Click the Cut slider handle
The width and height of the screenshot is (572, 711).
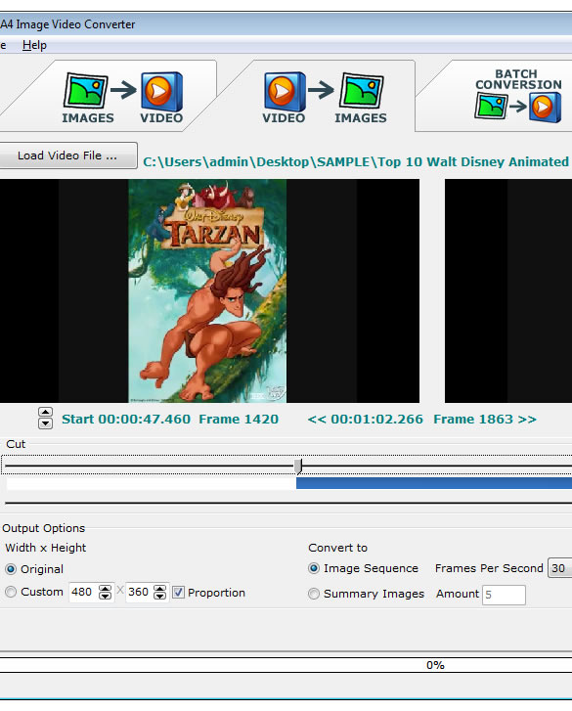[x=298, y=467]
